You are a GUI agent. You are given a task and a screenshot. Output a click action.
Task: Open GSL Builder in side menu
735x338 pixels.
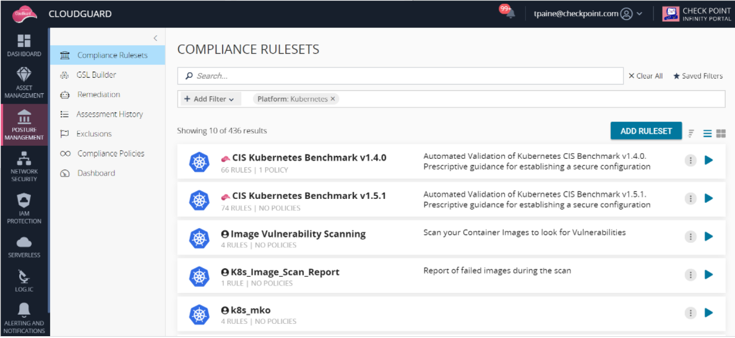click(96, 75)
